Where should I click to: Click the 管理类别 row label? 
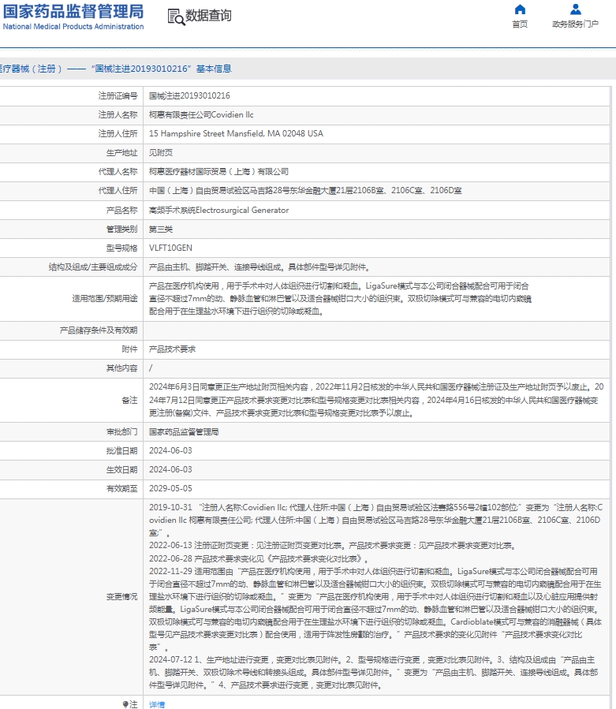pyautogui.click(x=121, y=229)
